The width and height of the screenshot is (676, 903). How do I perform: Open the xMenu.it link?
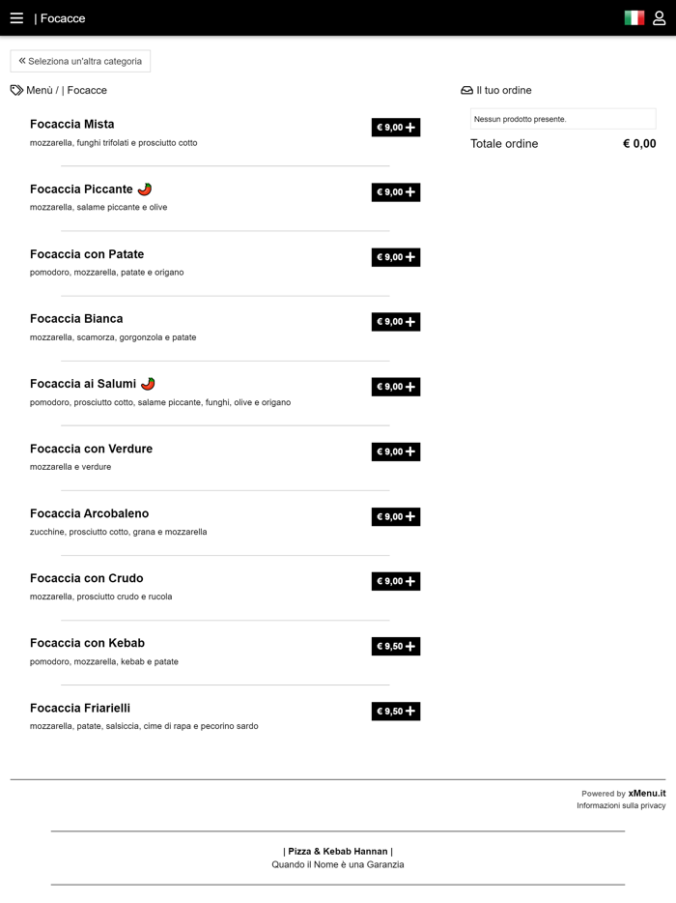[646, 793]
